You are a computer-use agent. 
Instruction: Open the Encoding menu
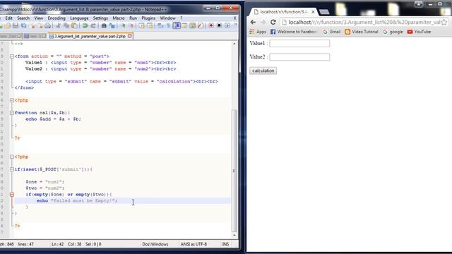pos(56,18)
